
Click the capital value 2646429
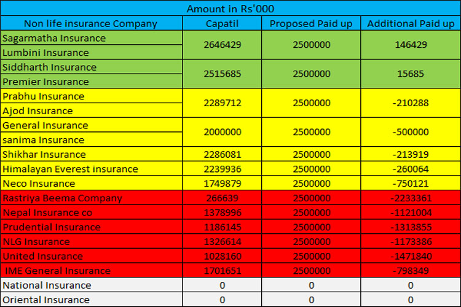[x=222, y=45]
